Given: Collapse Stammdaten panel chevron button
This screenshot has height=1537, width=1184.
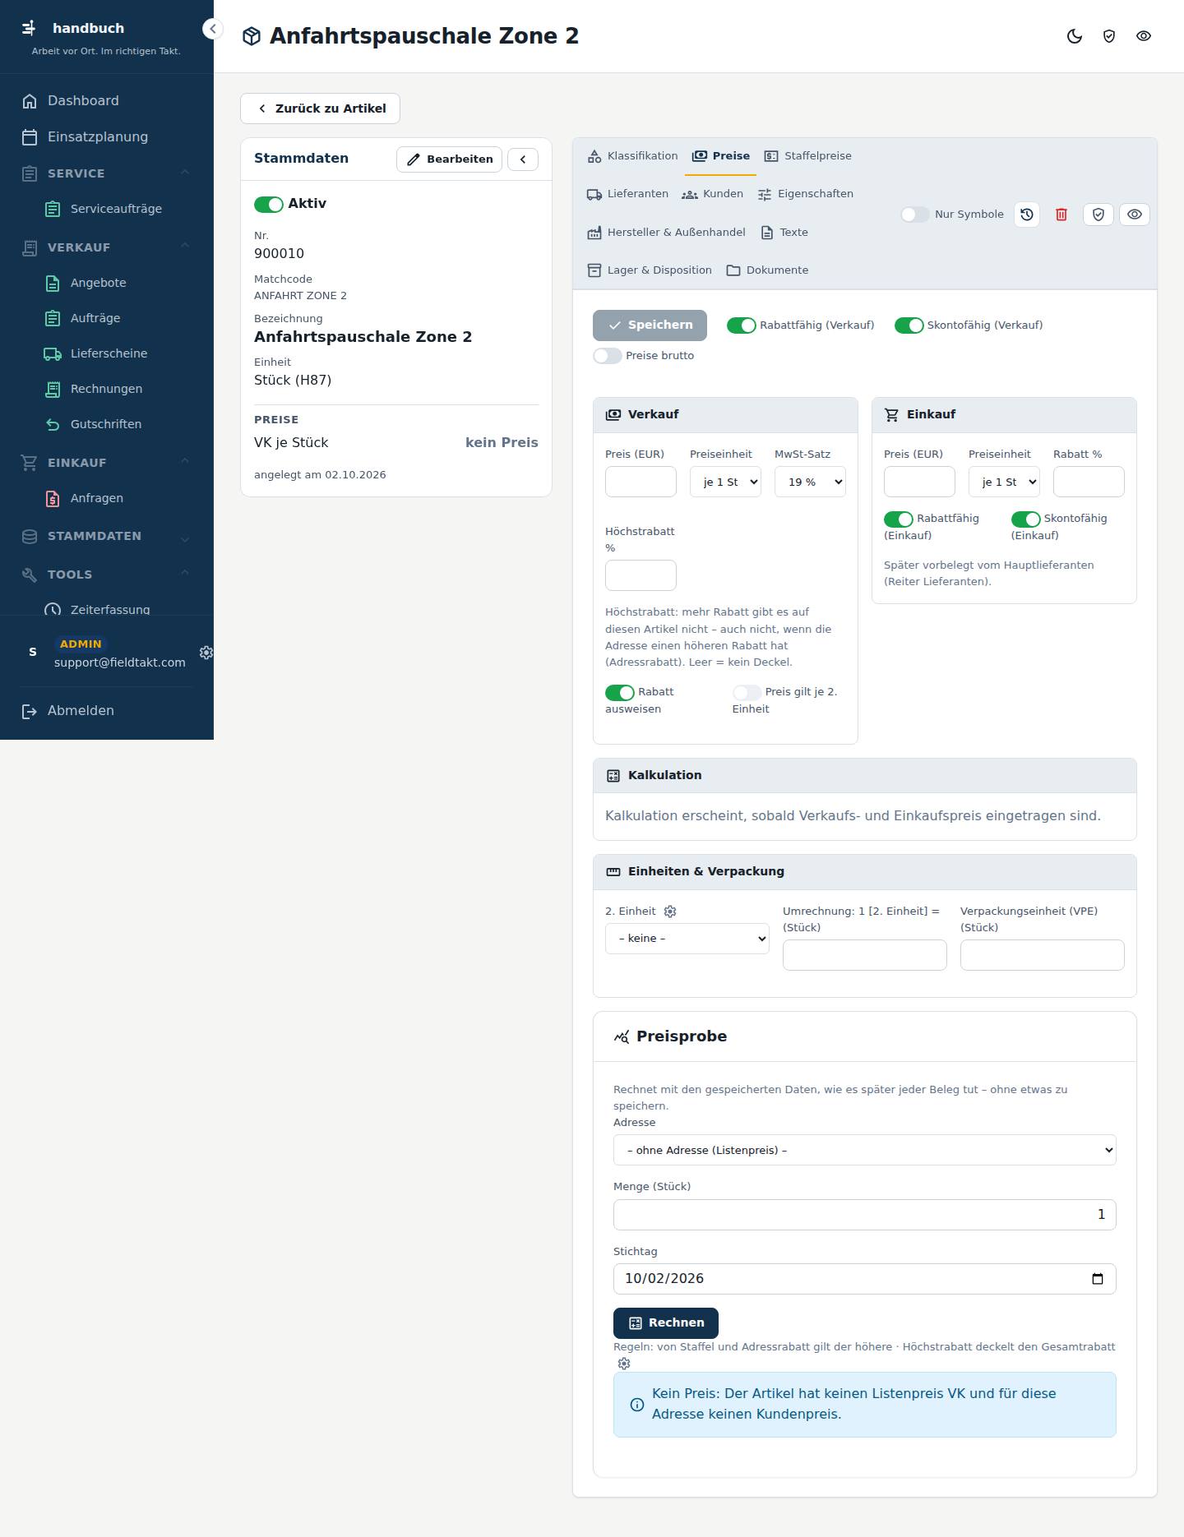Looking at the screenshot, I should click(523, 159).
